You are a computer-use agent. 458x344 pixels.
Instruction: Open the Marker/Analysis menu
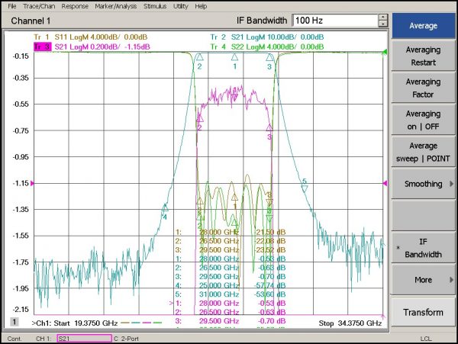click(116, 6)
